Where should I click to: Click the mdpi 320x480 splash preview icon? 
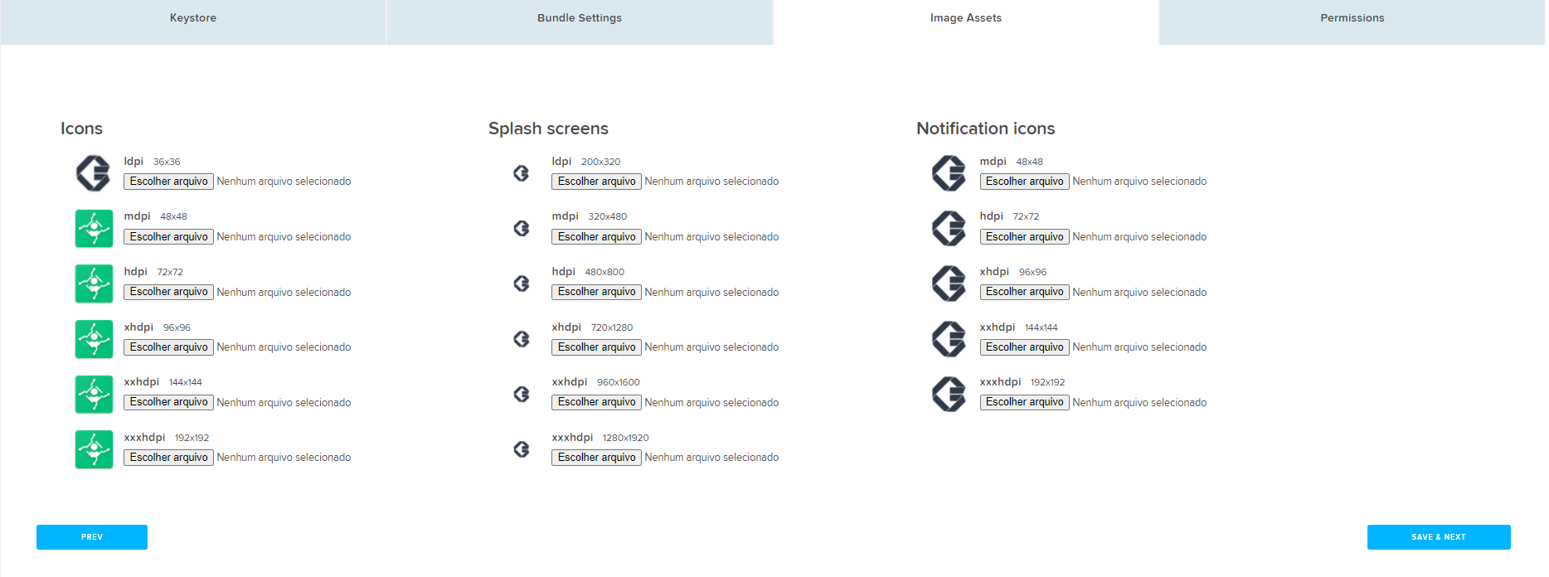pyautogui.click(x=522, y=228)
